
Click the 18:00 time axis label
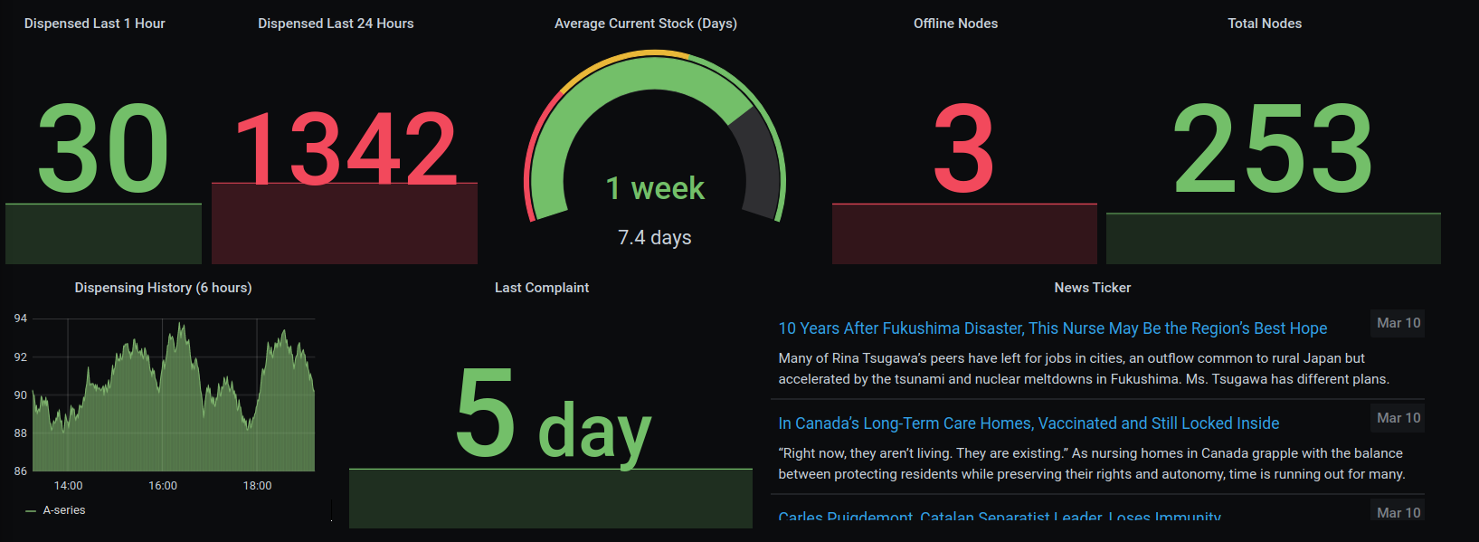tap(258, 486)
